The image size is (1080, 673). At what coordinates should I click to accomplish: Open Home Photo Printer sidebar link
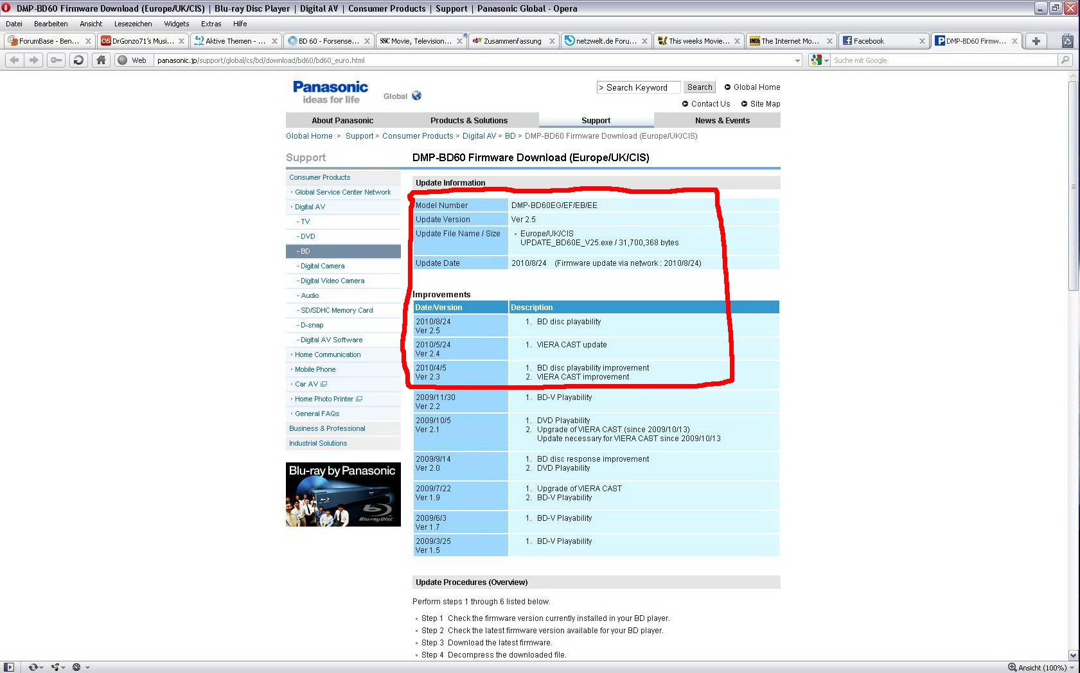(324, 399)
